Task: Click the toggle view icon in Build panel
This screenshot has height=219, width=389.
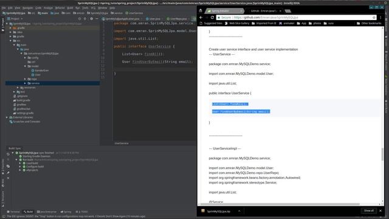Action: coord(8,166)
